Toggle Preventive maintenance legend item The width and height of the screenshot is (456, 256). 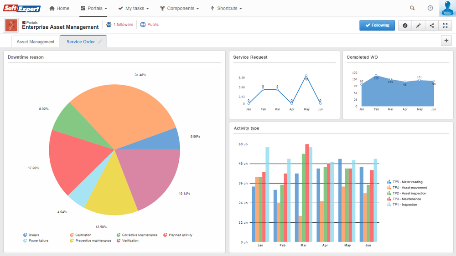(90, 241)
